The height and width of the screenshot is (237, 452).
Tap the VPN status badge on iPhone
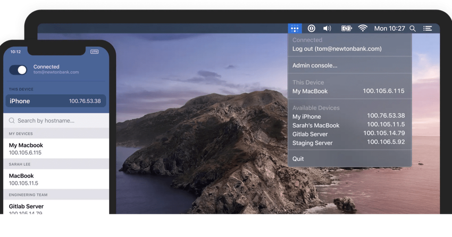[x=95, y=52]
